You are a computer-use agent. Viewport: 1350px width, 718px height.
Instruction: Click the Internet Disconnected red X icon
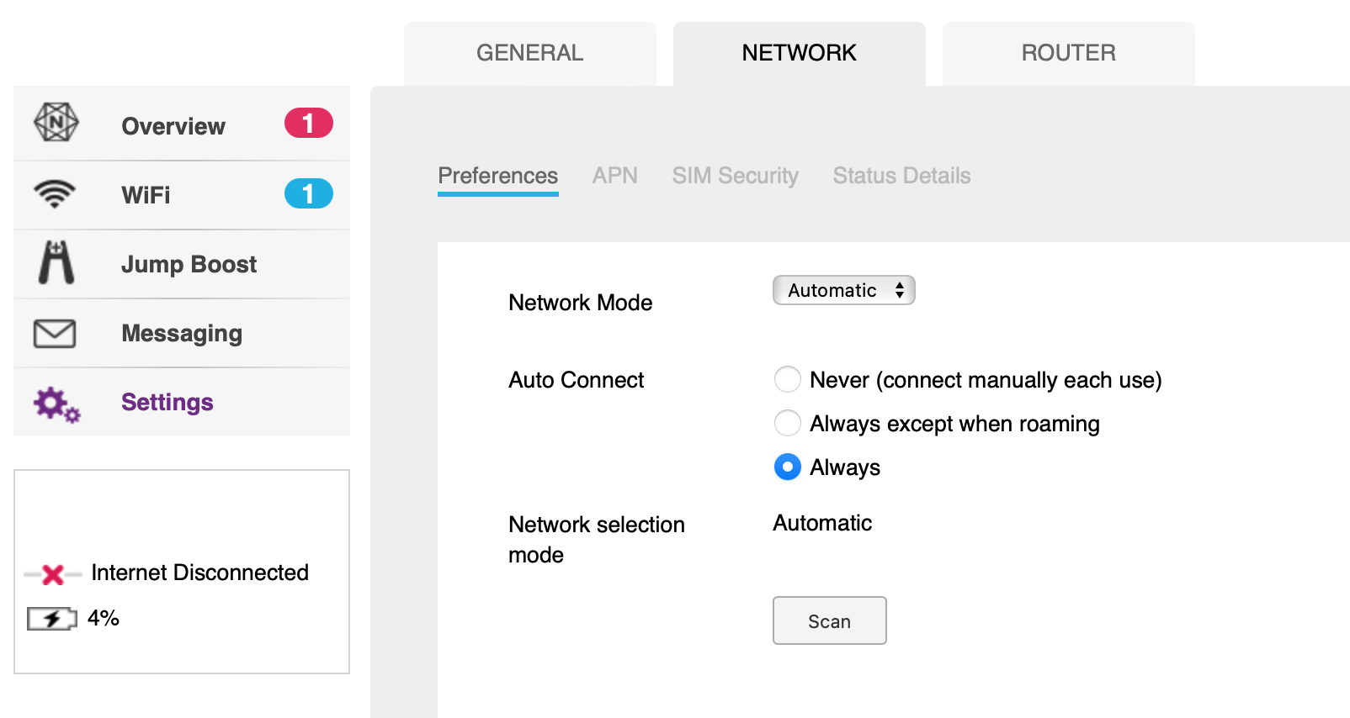(53, 575)
